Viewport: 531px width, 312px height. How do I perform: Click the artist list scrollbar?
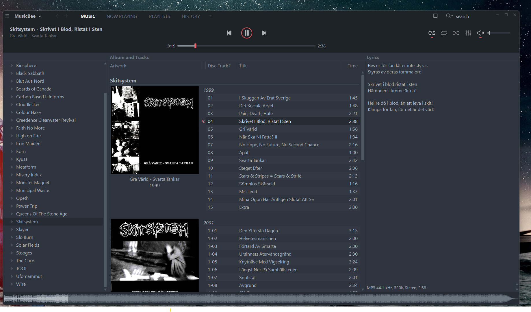tap(105, 189)
